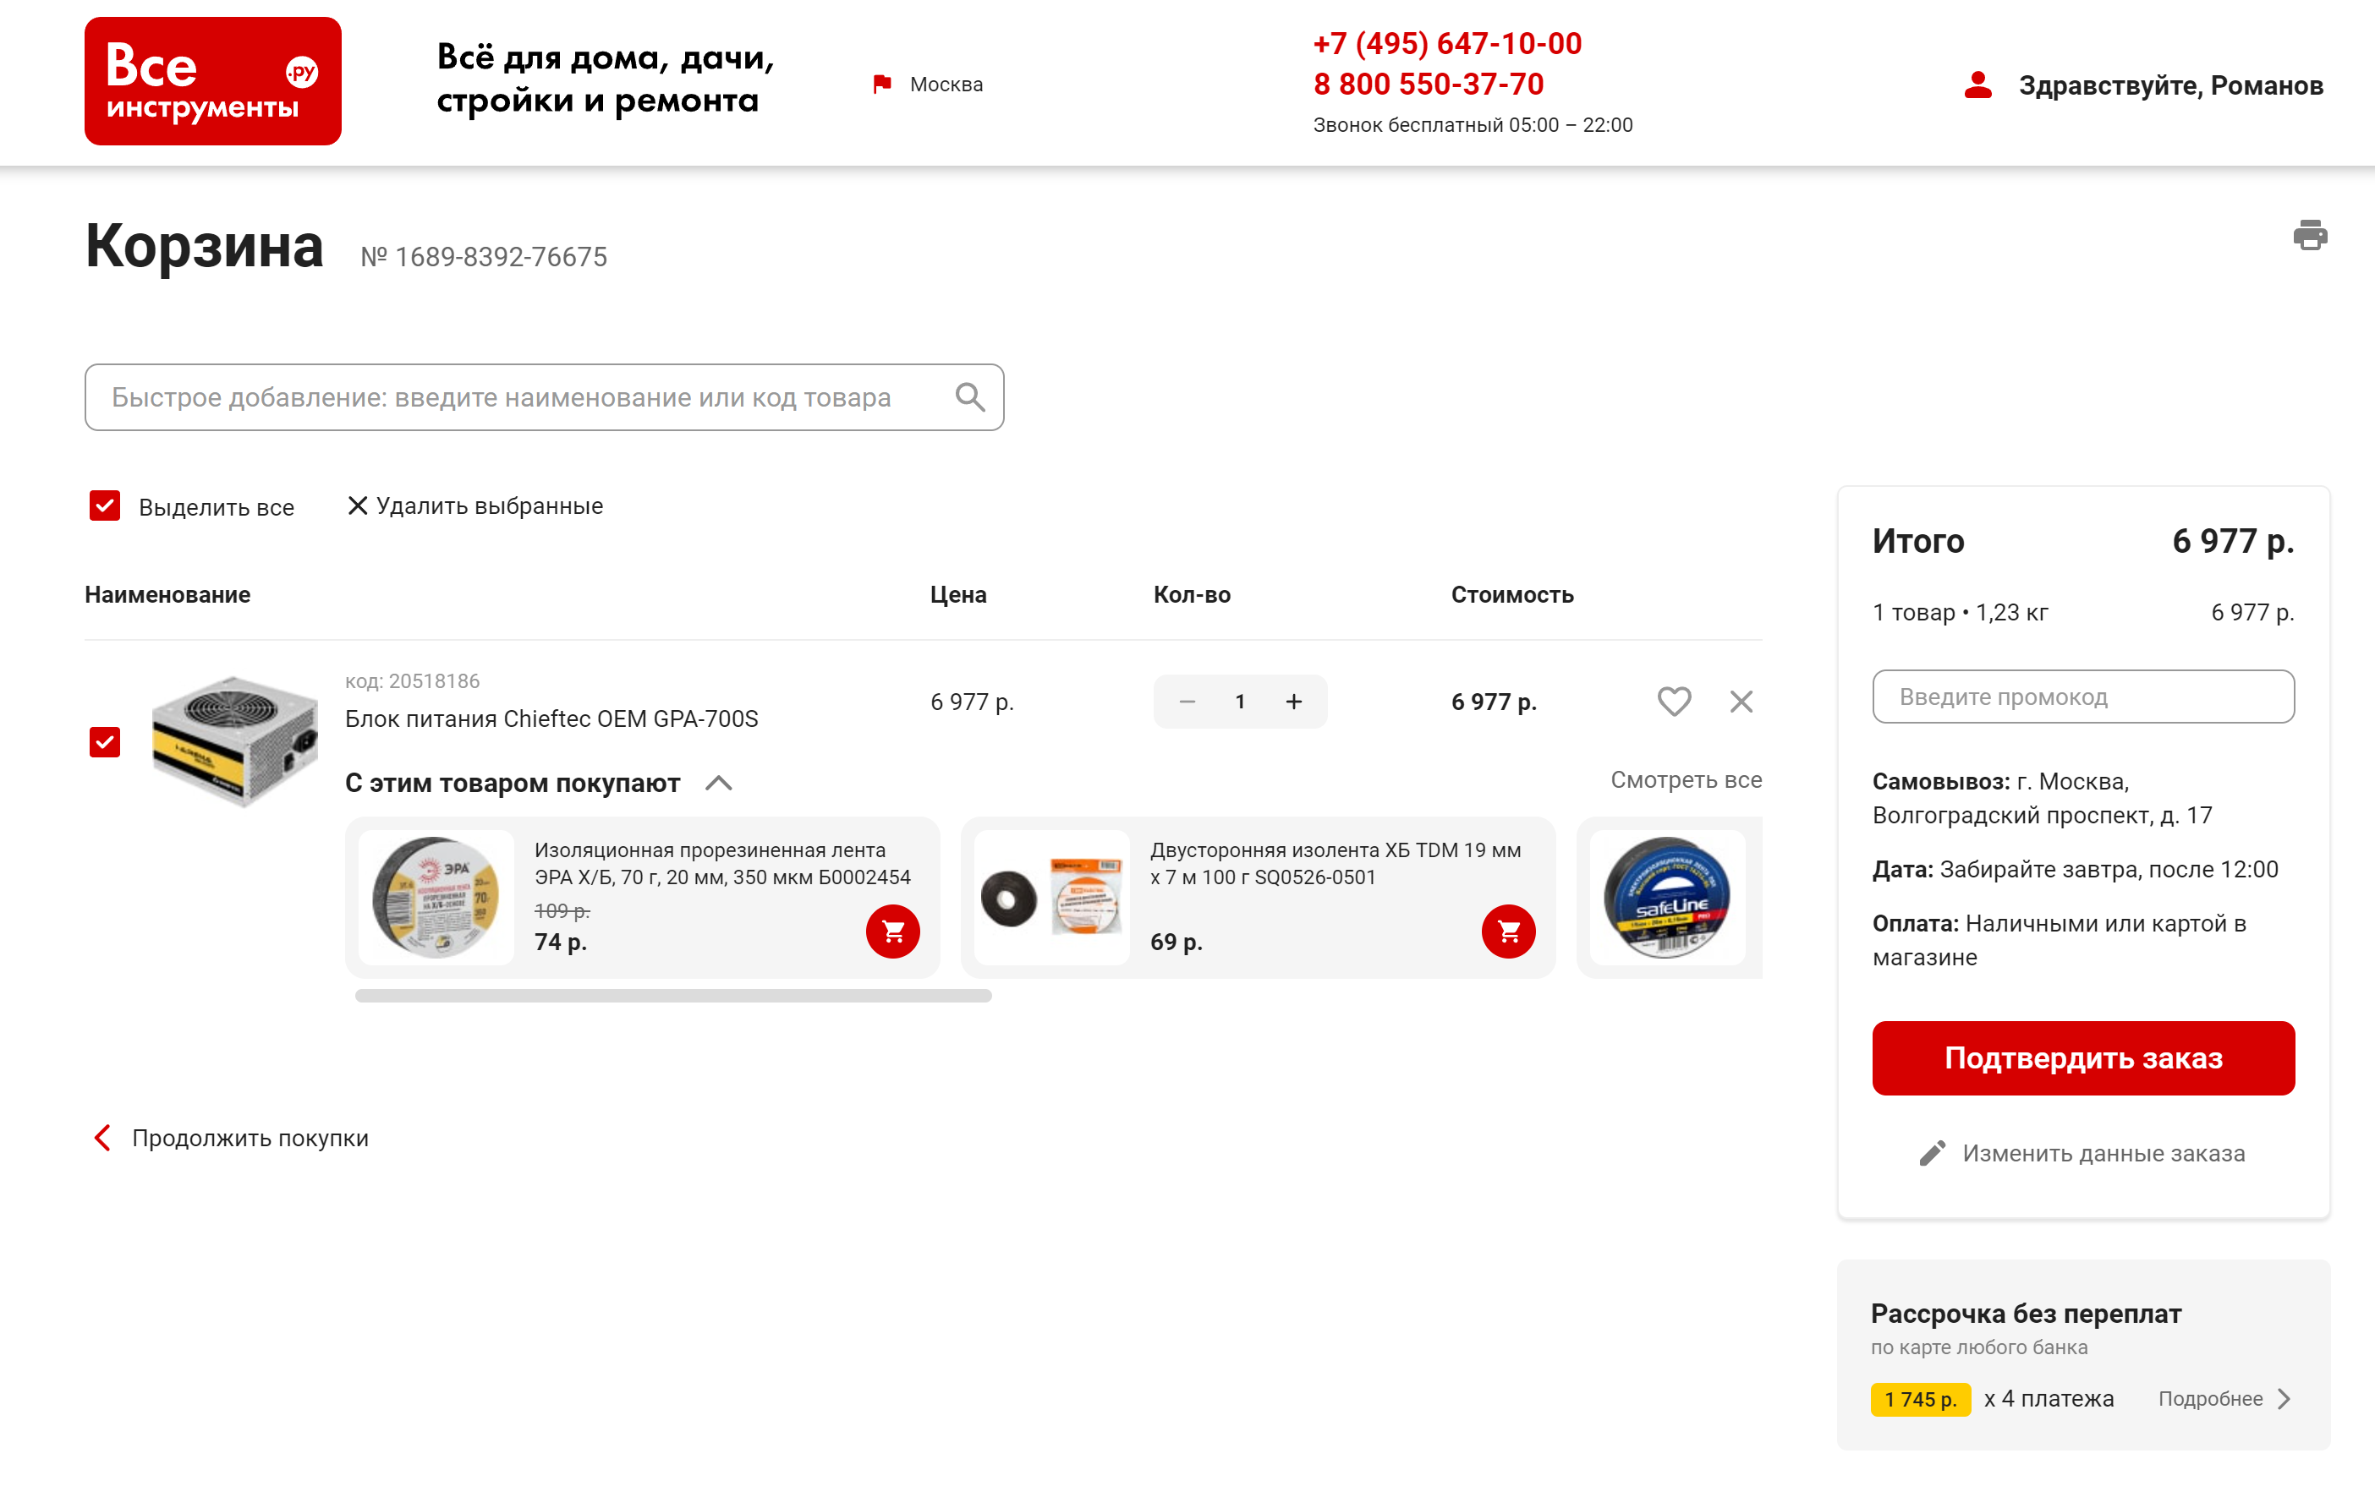This screenshot has height=1508, width=2375.
Task: Uncheck the Chieftec power supply checkbox
Action: click(x=105, y=742)
